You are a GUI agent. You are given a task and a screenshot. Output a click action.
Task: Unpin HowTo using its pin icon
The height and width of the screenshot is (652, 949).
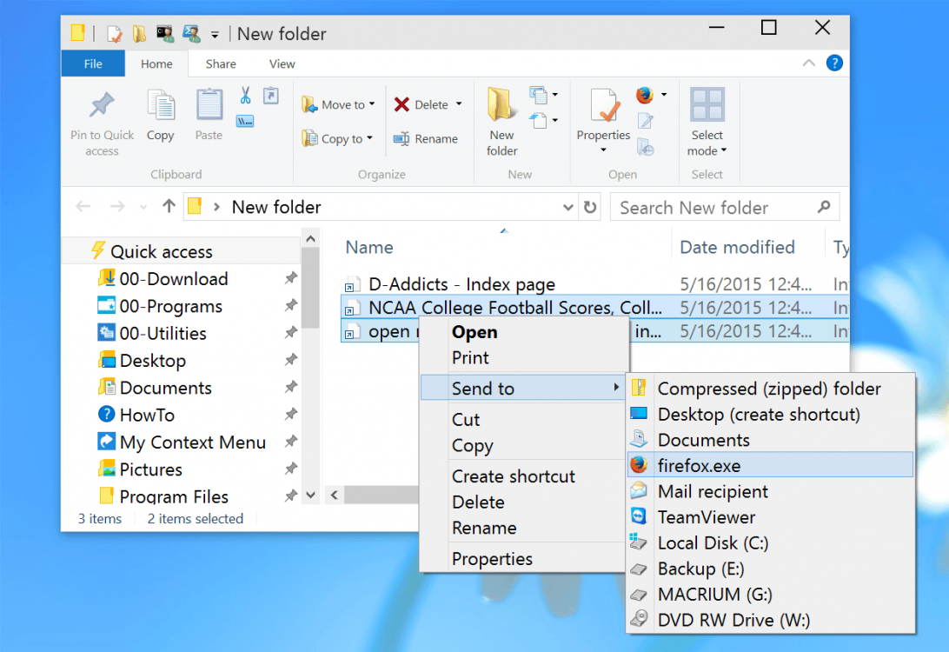click(291, 414)
